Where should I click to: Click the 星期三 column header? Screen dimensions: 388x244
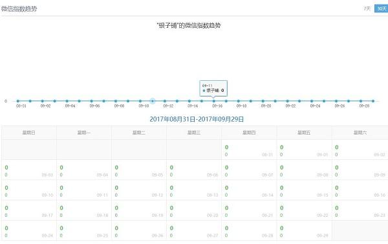(194, 133)
